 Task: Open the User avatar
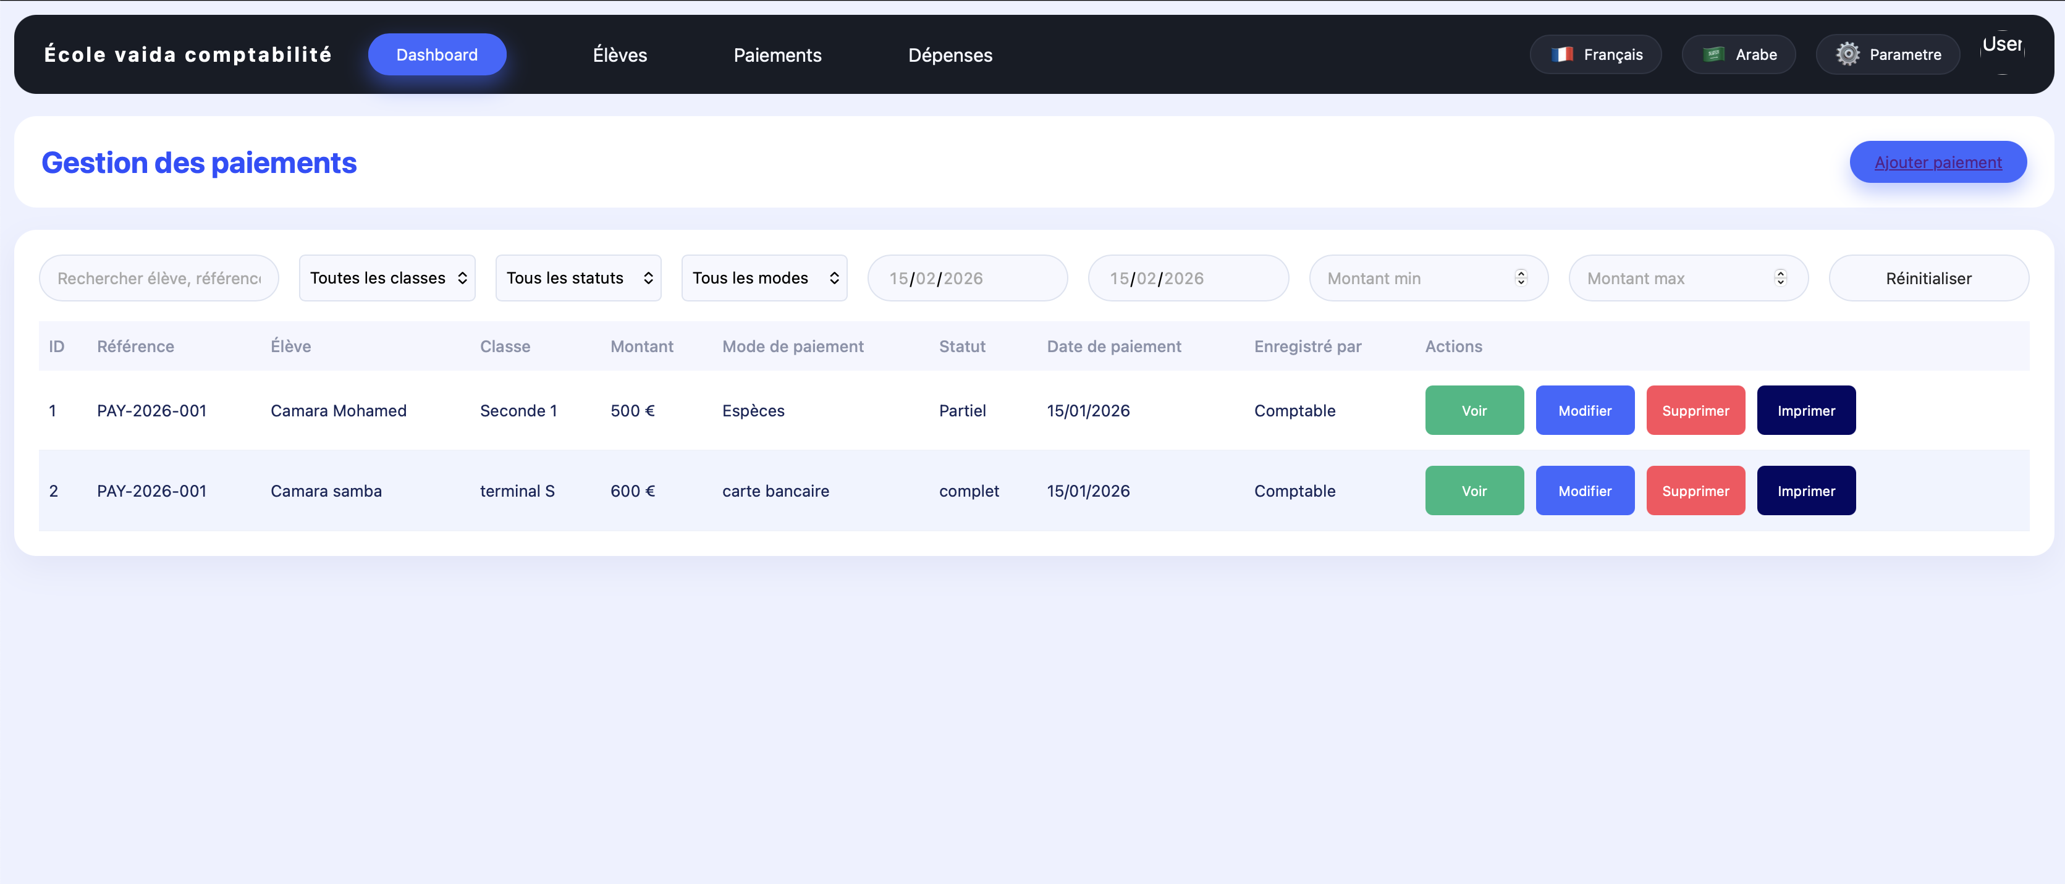click(2002, 53)
